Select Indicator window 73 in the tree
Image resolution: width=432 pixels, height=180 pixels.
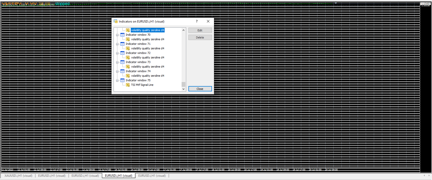tap(138, 62)
